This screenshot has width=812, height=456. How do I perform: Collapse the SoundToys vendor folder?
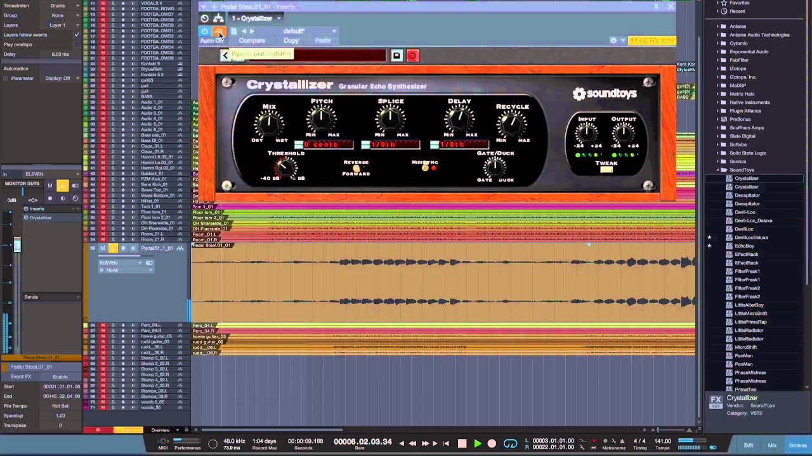click(x=717, y=170)
